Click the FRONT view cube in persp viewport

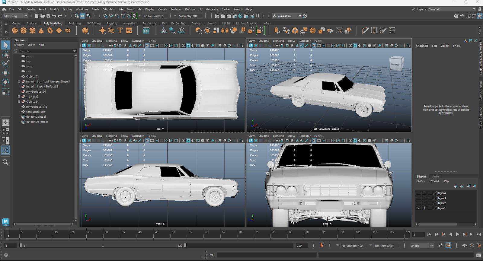coord(396,63)
